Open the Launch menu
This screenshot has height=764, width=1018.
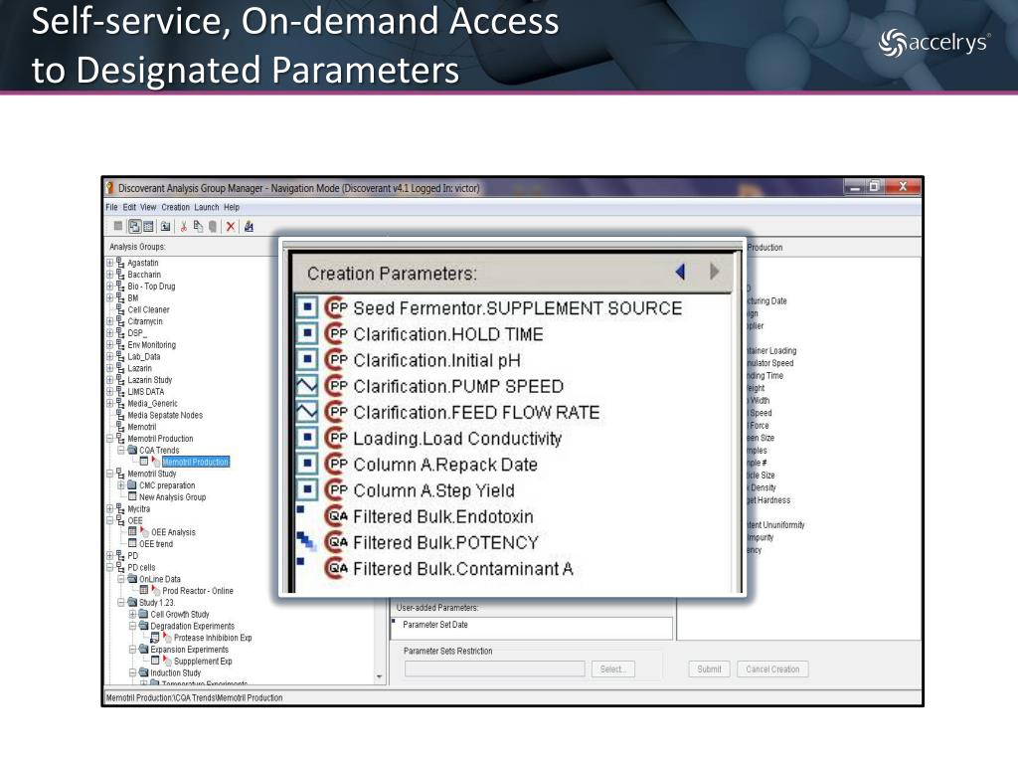click(206, 207)
